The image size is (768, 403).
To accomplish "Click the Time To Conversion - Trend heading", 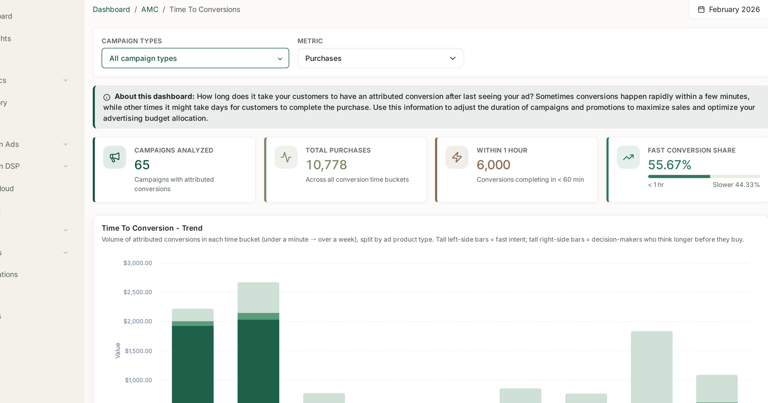I will pyautogui.click(x=152, y=228).
